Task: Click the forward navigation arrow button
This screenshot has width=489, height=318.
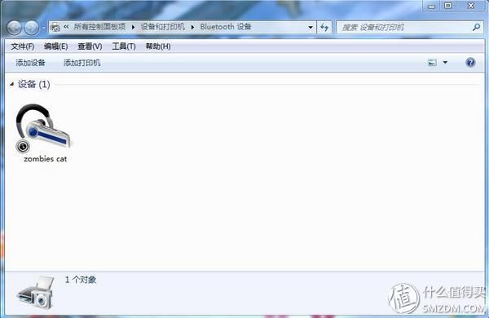Action: [32, 28]
